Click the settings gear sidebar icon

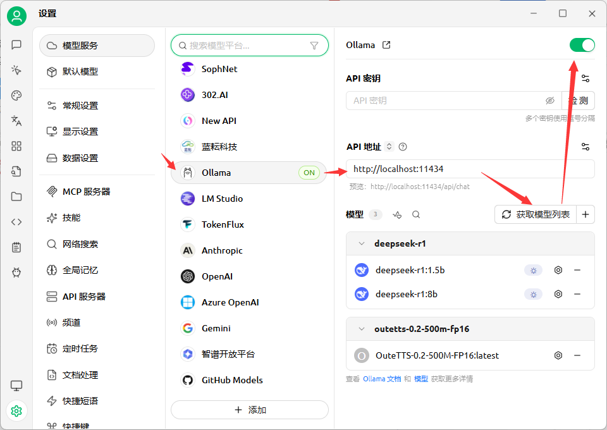(16, 410)
